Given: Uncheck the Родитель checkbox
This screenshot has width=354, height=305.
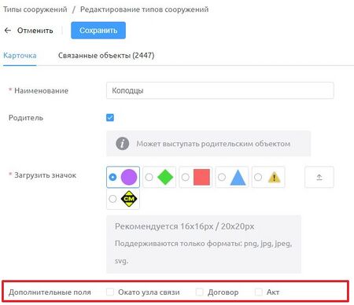Looking at the screenshot, I should click(x=110, y=118).
